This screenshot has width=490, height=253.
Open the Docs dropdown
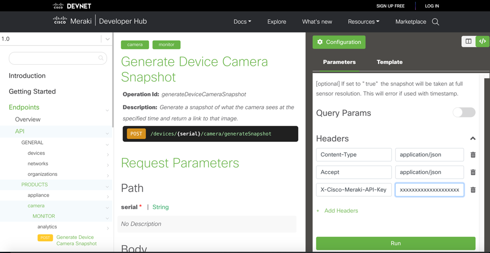[242, 22]
